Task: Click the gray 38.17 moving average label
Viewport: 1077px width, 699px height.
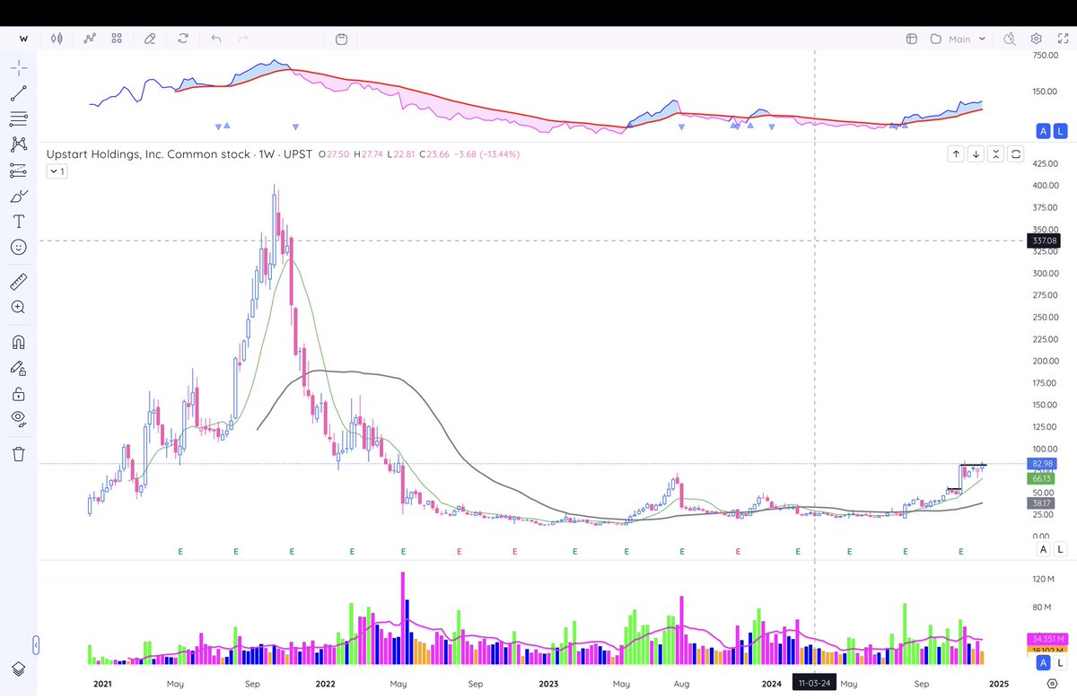Action: click(1042, 503)
